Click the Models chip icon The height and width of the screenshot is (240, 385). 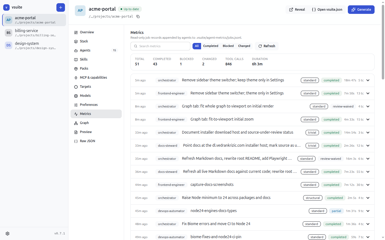[76, 96]
